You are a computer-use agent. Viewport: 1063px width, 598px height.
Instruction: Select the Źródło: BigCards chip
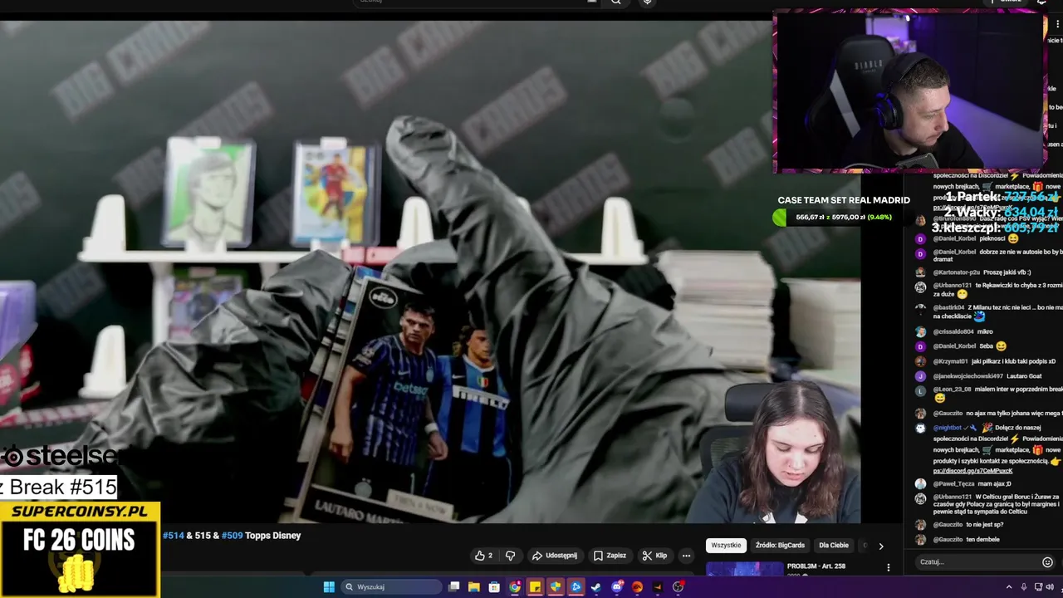pyautogui.click(x=780, y=546)
